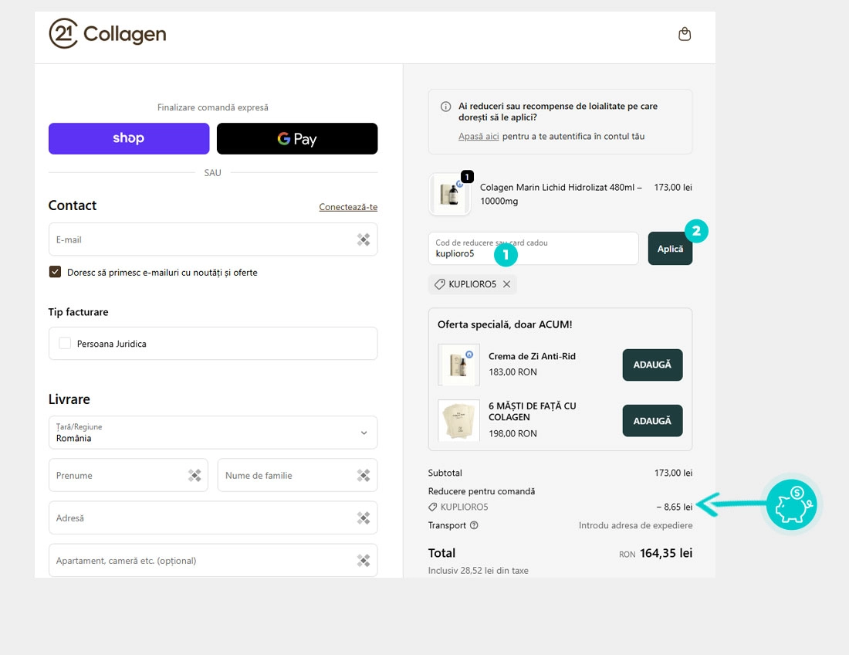Add the 6 collagen face masks offer
This screenshot has height=655, width=849.
(x=652, y=421)
